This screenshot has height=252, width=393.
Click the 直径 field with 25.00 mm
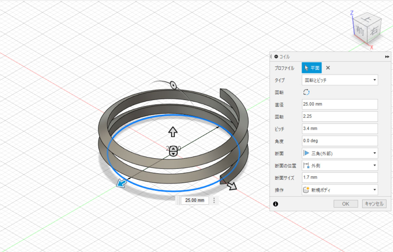(340, 104)
